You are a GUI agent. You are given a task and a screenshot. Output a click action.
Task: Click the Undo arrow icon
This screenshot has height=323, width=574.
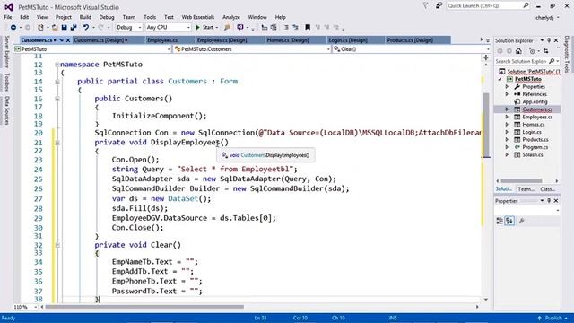click(86, 28)
